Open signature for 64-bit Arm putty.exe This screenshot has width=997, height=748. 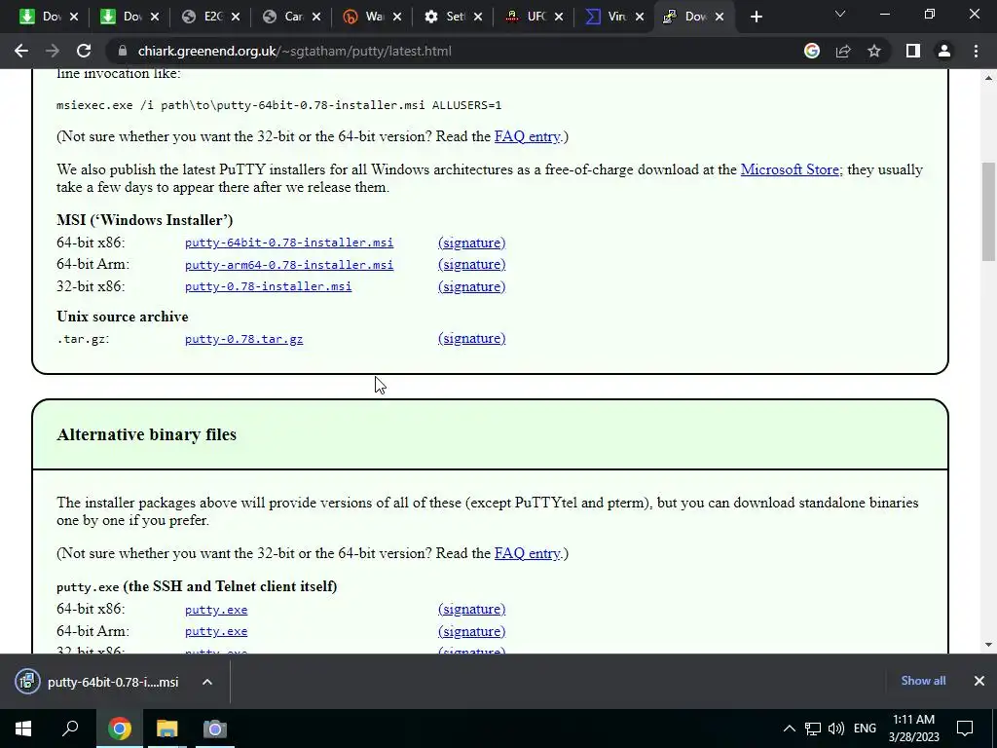472,631
